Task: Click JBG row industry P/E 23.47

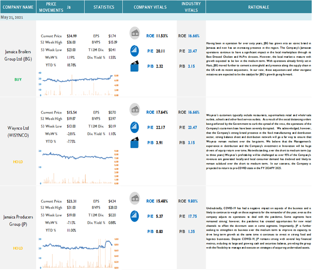Action: pos(193,51)
